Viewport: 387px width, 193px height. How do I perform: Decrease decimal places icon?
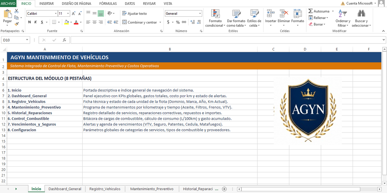(199, 22)
